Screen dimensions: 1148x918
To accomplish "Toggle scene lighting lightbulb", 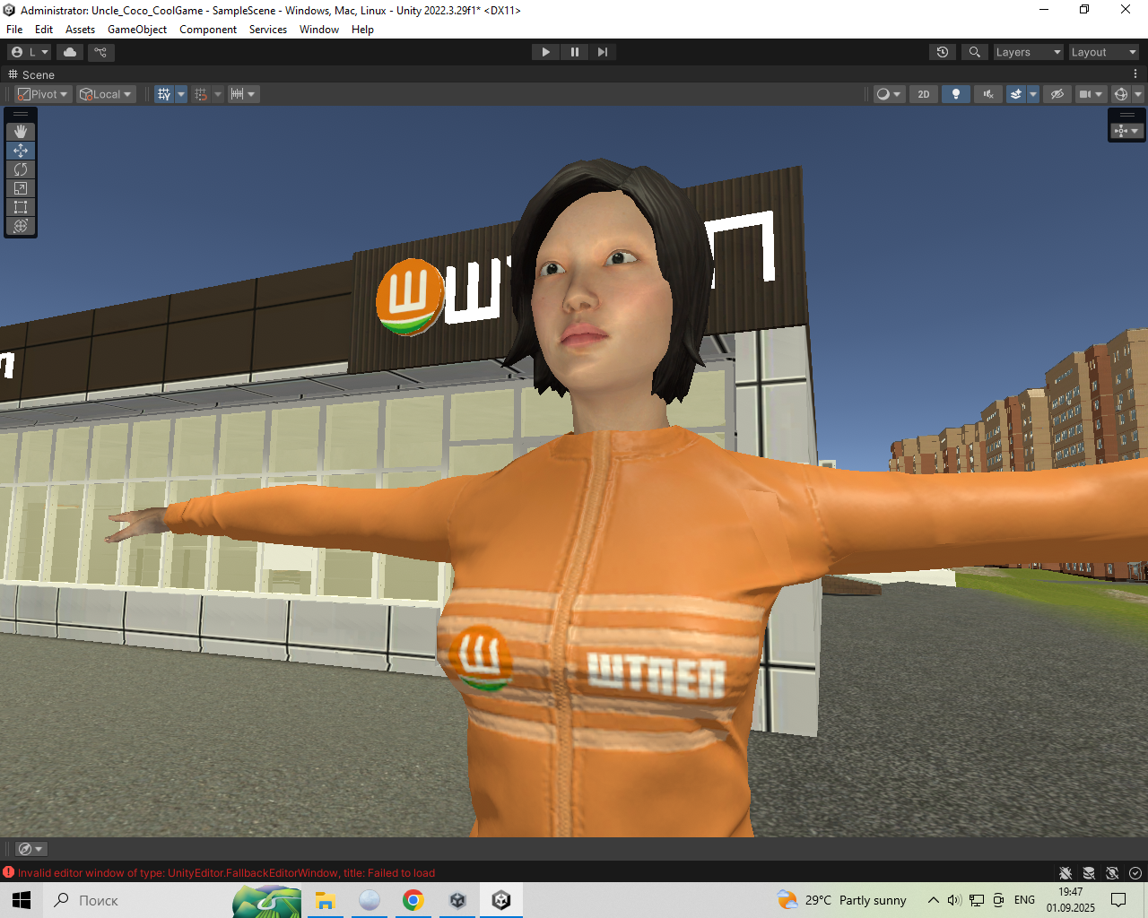I will (x=956, y=94).
